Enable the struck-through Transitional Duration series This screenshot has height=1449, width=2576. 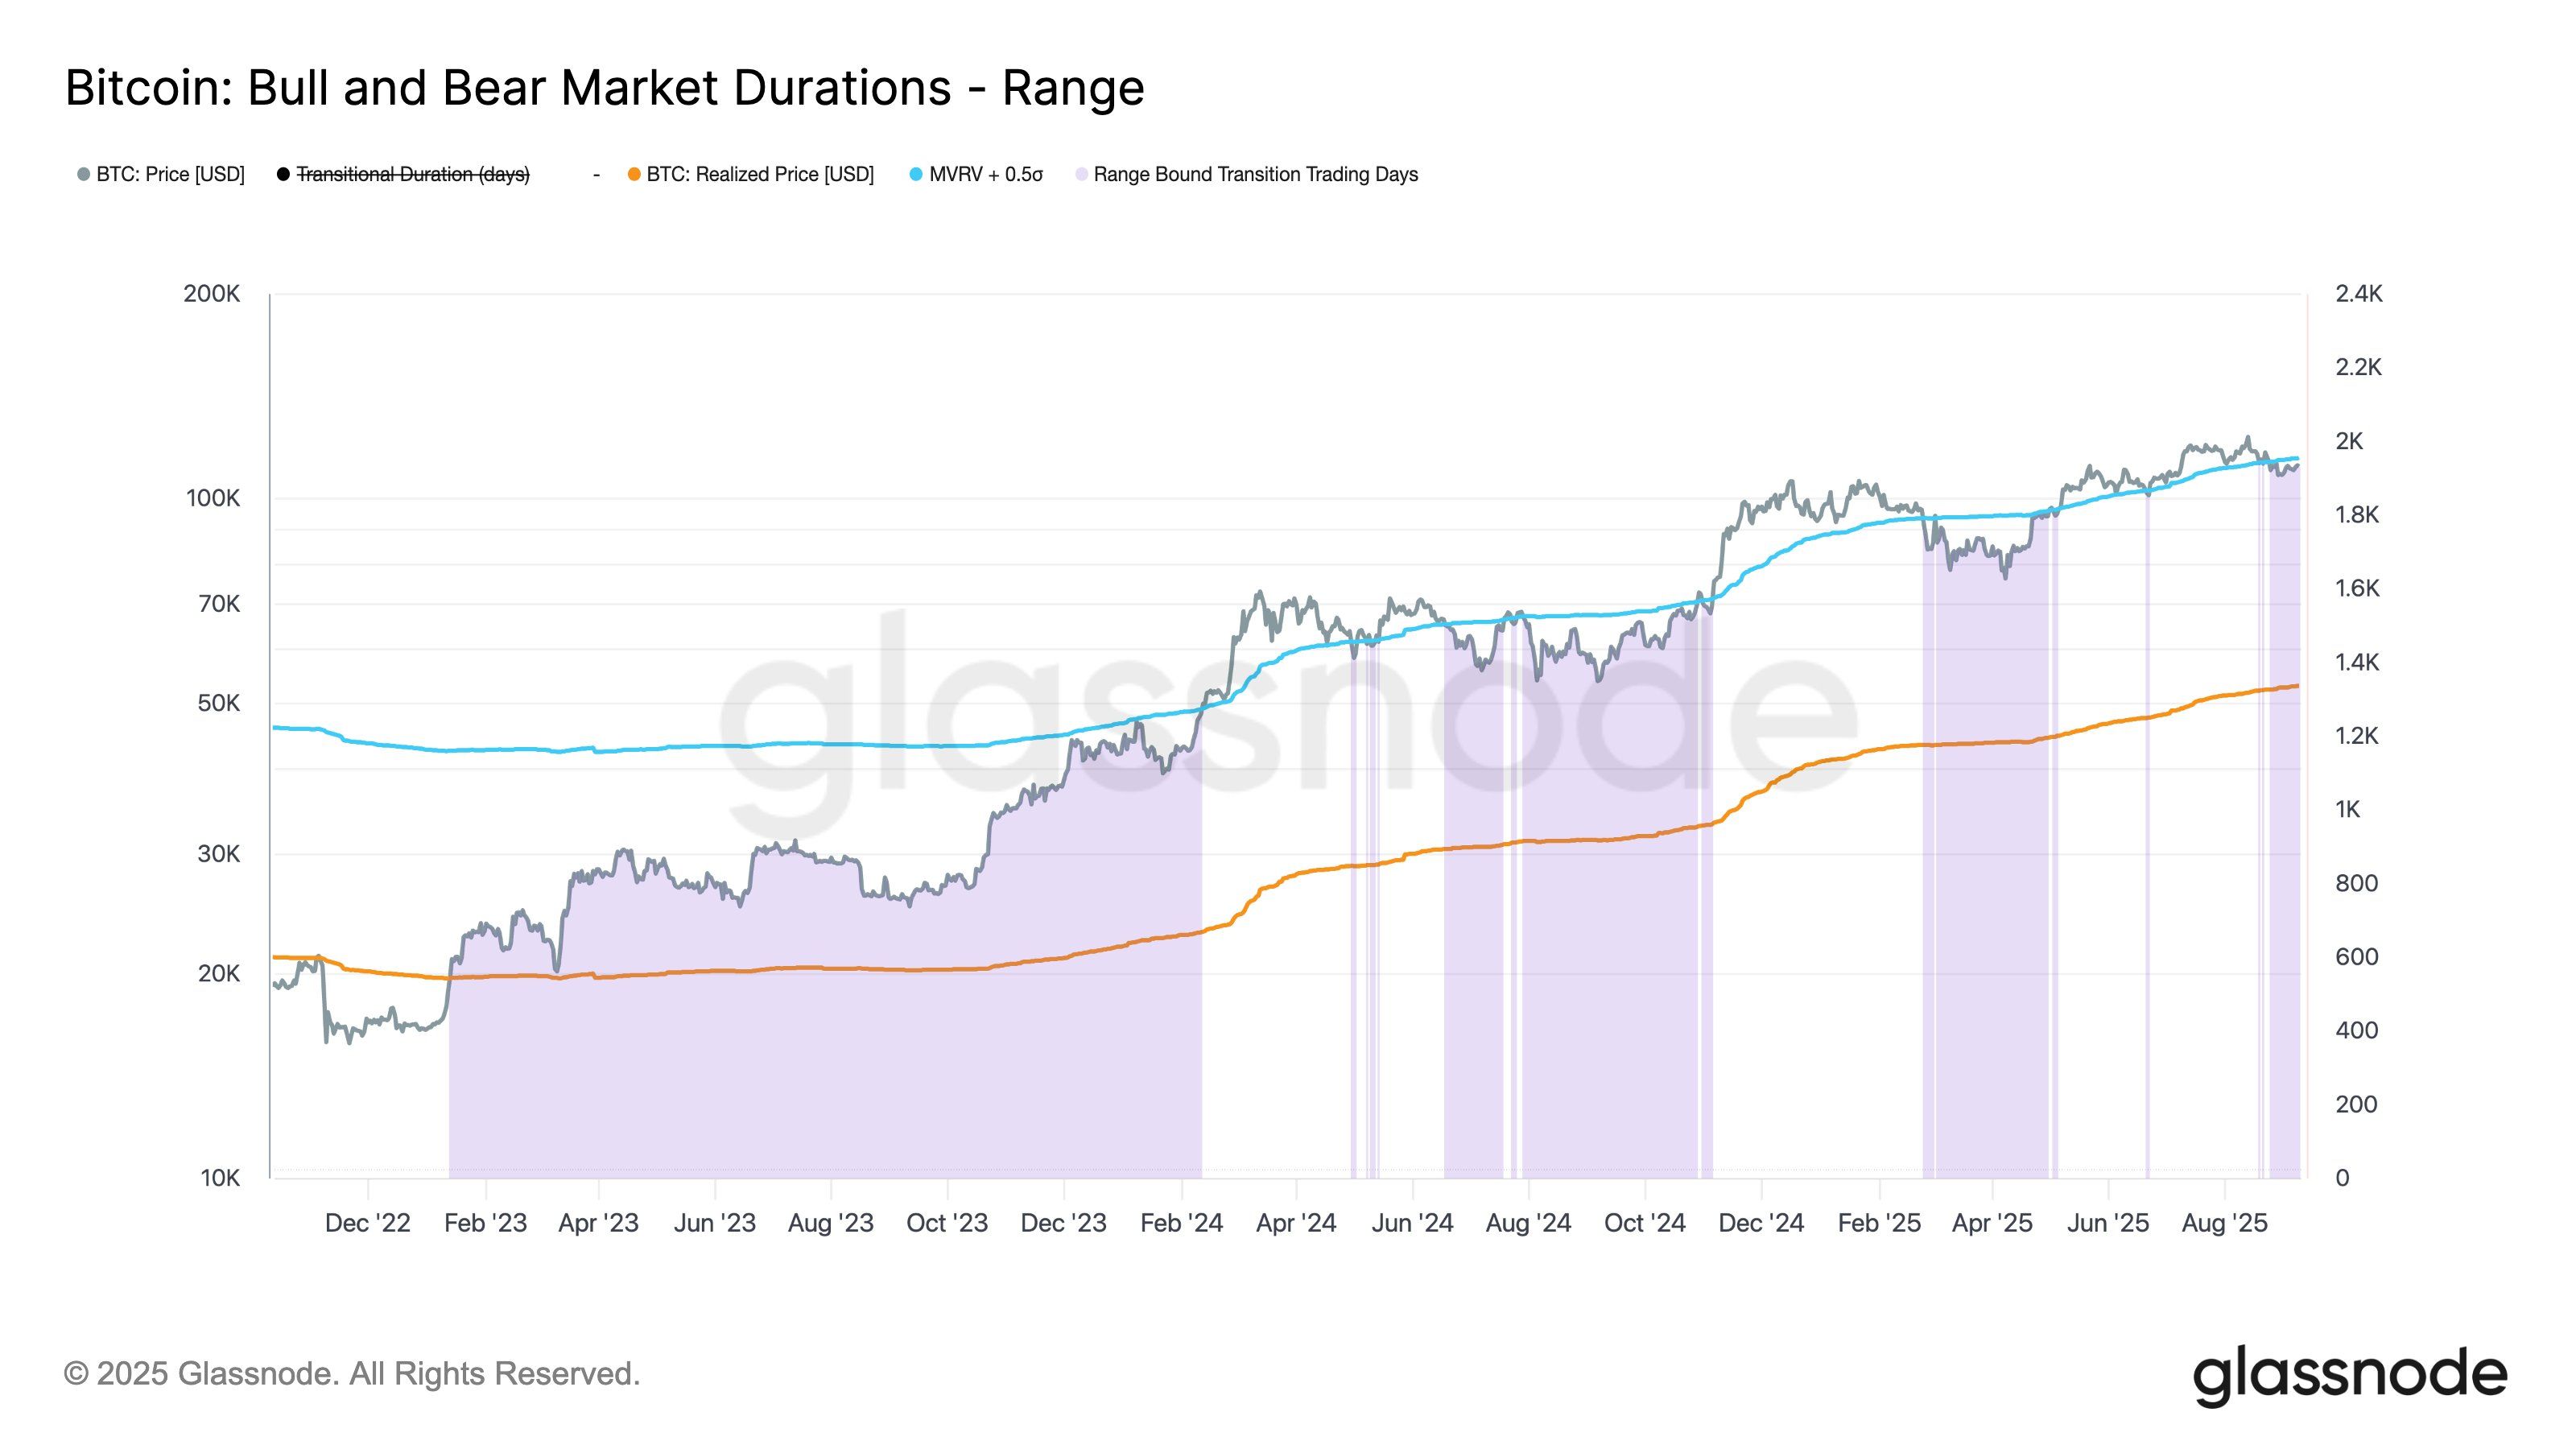pyautogui.click(x=413, y=175)
